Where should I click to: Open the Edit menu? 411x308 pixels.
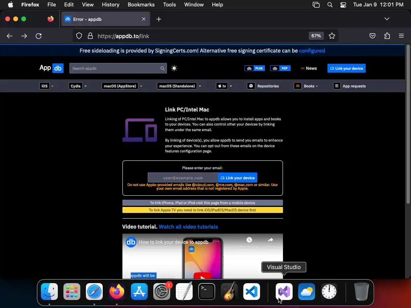(x=69, y=4)
